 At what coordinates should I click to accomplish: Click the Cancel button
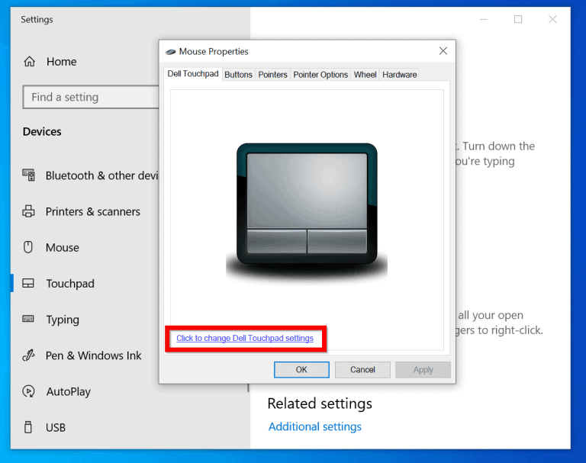(362, 370)
